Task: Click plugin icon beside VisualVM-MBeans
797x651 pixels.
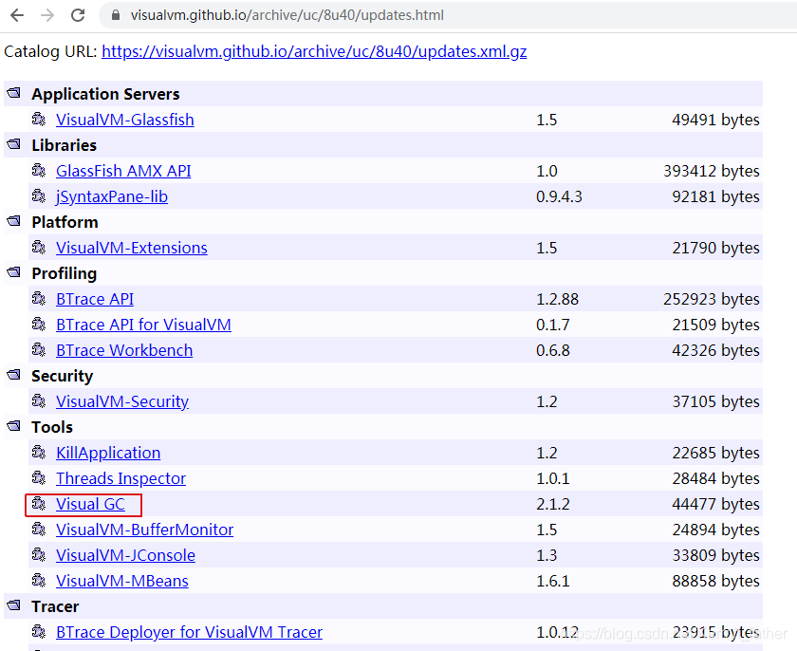Action: (39, 580)
